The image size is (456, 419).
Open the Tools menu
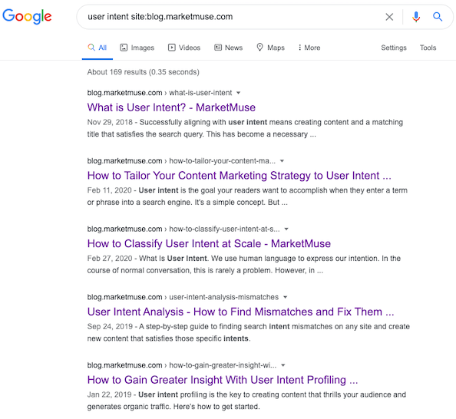[x=428, y=48]
